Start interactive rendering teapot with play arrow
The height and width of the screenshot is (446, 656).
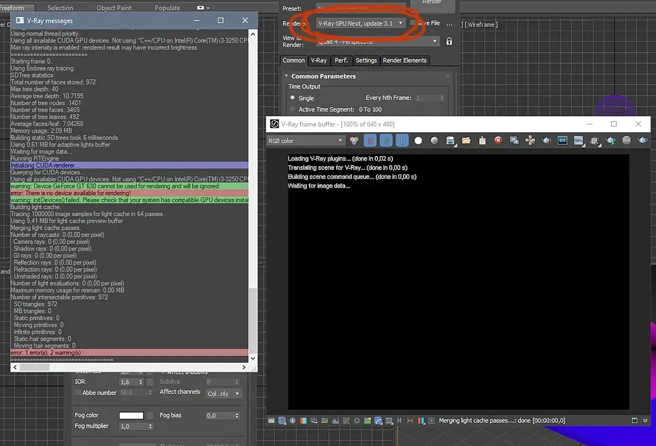(x=611, y=141)
